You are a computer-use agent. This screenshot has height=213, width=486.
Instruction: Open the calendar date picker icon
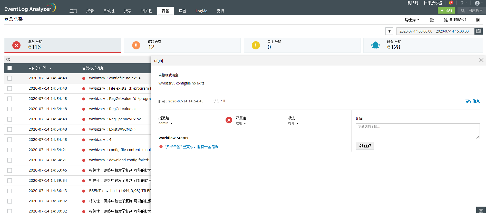coord(478,31)
